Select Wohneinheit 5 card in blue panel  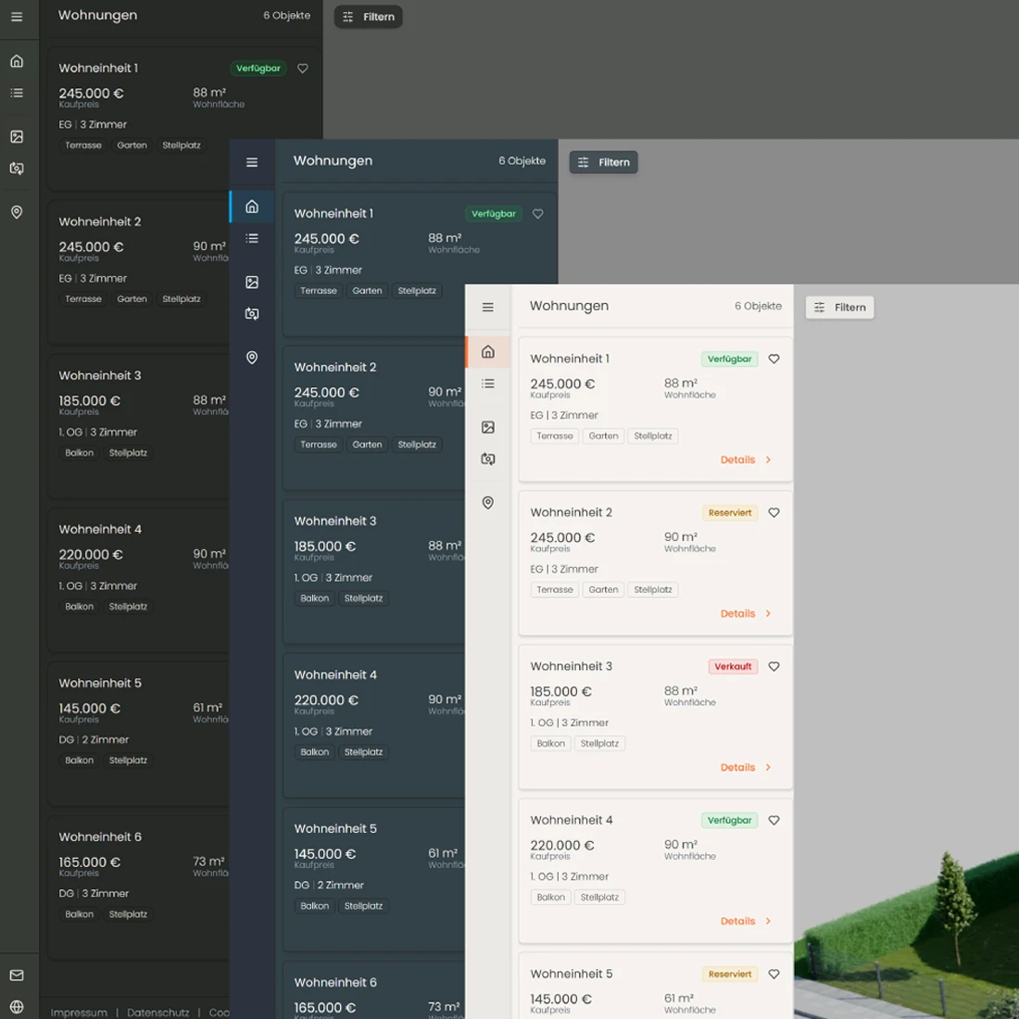click(x=373, y=879)
